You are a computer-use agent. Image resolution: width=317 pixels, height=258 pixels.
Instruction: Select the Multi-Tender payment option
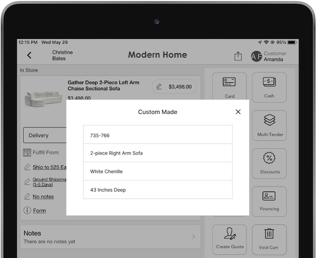click(x=269, y=126)
